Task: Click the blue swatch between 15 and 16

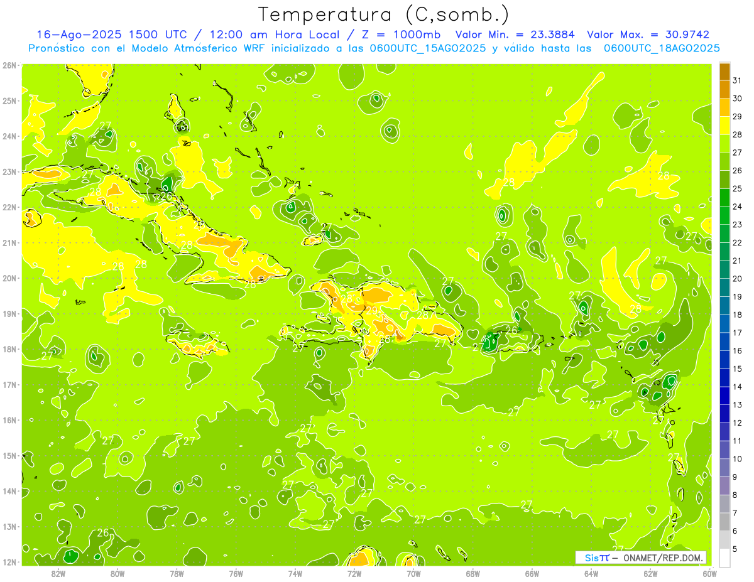Action: [724, 360]
